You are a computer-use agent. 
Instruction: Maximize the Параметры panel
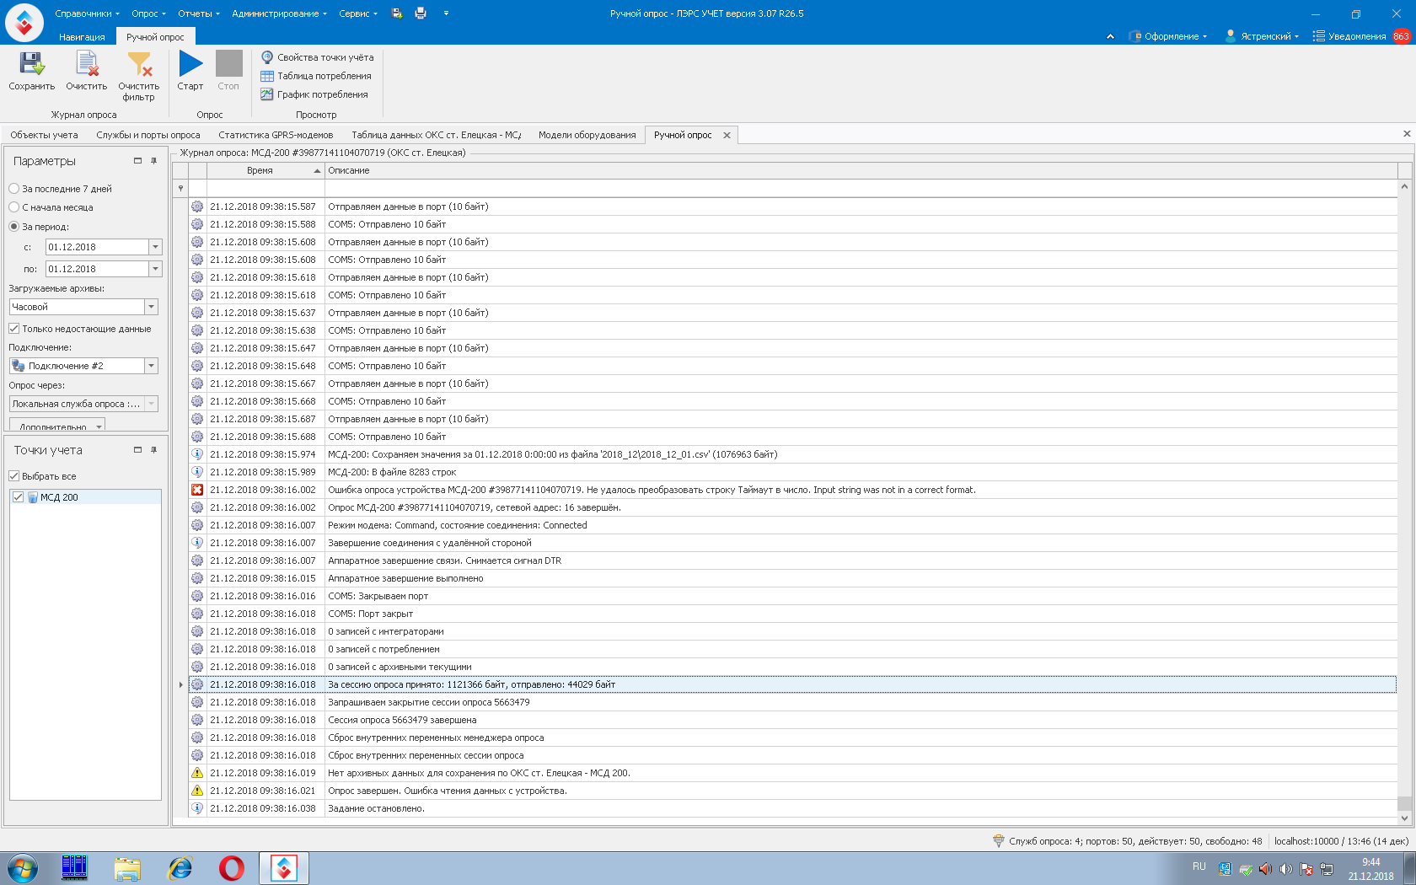tap(137, 161)
